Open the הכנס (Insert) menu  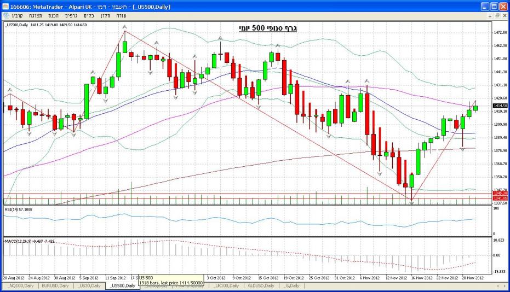(54, 16)
